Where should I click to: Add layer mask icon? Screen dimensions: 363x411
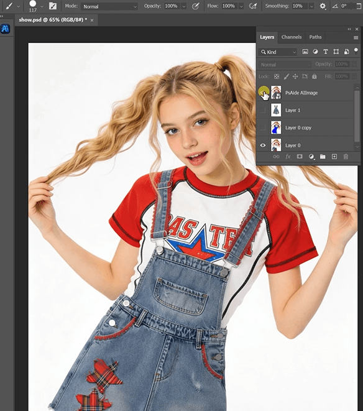[300, 157]
